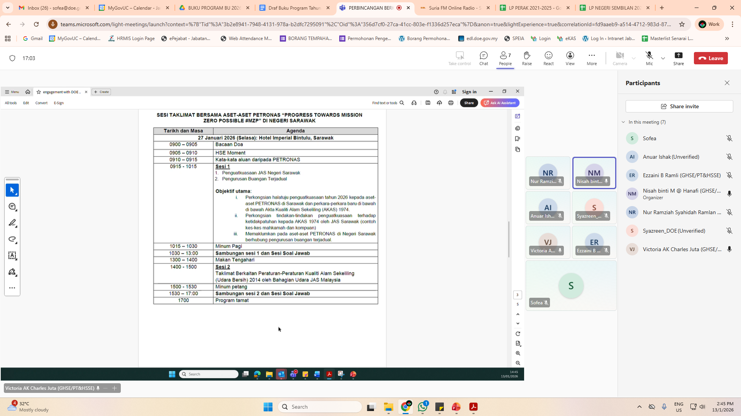Viewport: 741px width, 416px height.
Task: Select the highlighter pen tool in shared PDF
Action: tap(12, 223)
